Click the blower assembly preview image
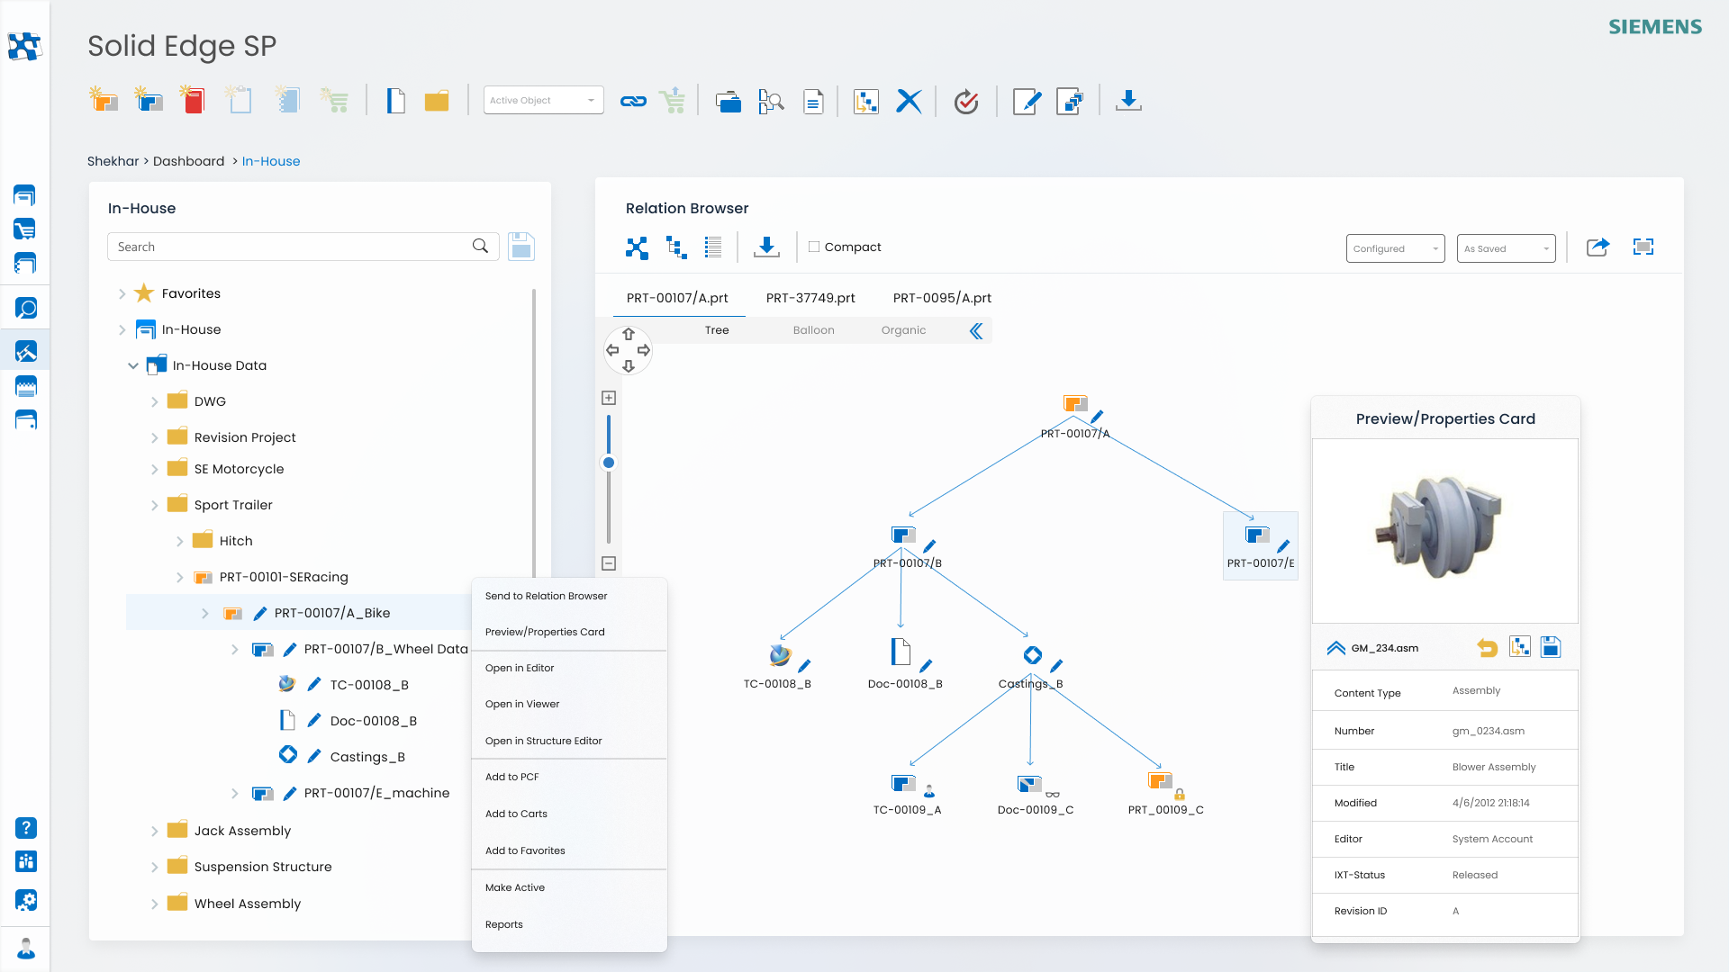The image size is (1729, 972). (1439, 528)
